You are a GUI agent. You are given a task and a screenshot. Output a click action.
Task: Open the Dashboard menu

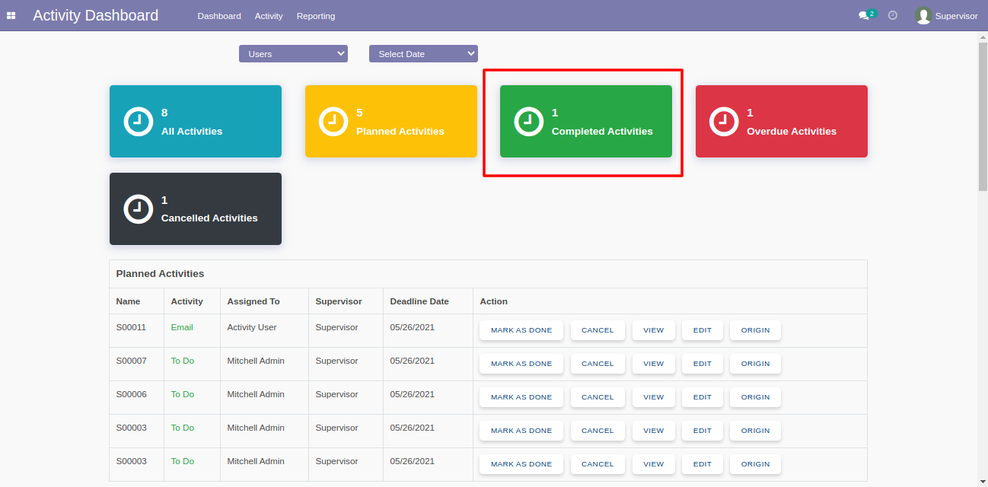(x=219, y=16)
